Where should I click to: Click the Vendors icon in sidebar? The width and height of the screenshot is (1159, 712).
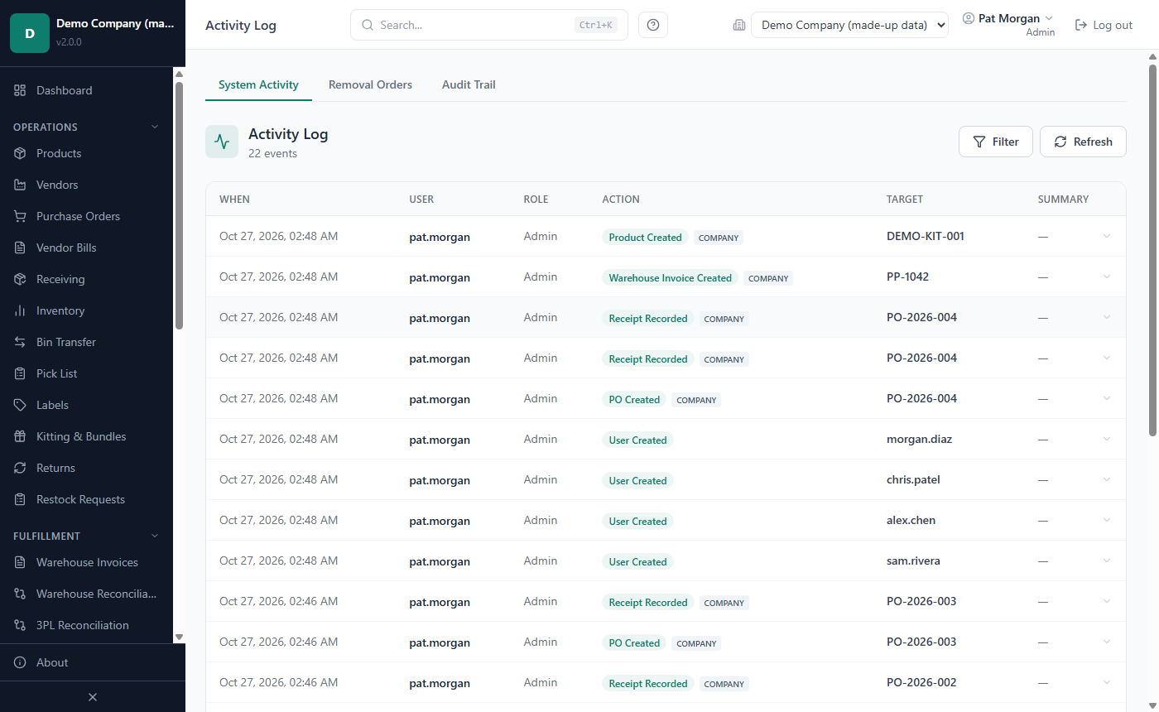[x=20, y=185]
